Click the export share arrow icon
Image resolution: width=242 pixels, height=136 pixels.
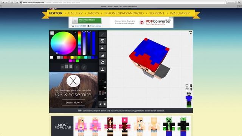pos(102,62)
